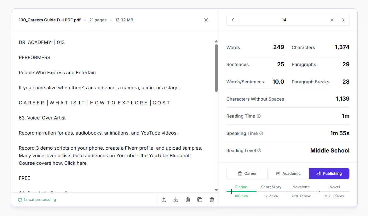Select the Novel length range

pyautogui.click(x=334, y=187)
